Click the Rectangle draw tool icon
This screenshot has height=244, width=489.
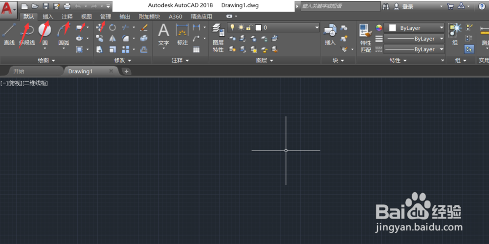80,28
